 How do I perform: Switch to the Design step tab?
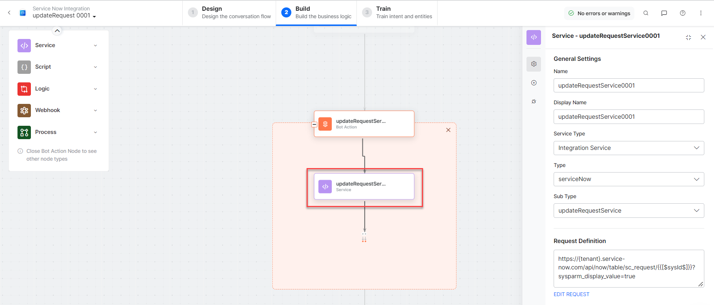229,13
